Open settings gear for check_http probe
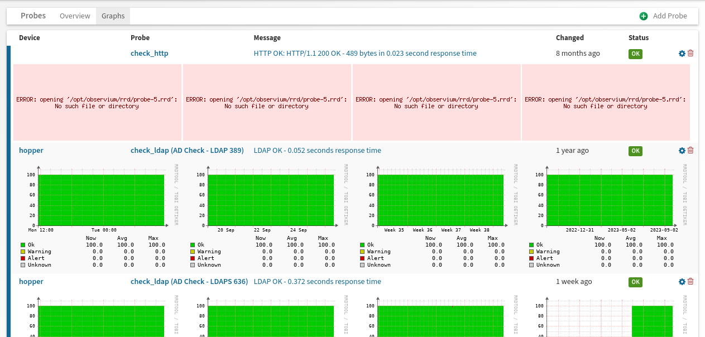Image resolution: width=705 pixels, height=337 pixels. 682,54
